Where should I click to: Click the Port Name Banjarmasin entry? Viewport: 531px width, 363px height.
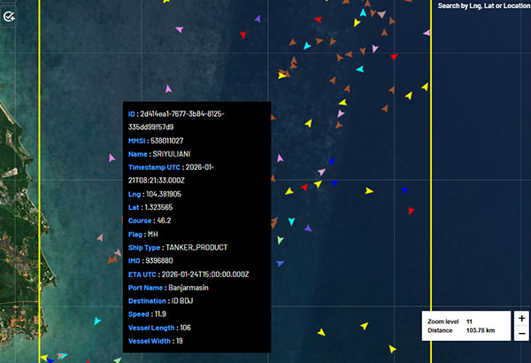click(x=195, y=287)
